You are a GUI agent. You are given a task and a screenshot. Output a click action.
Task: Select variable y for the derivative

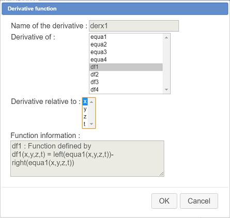[x=85, y=109]
